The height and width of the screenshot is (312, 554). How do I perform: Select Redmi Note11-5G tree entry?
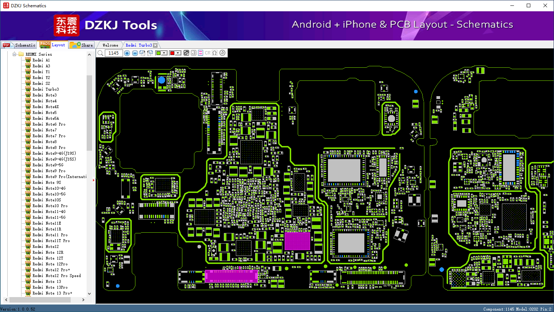(x=49, y=217)
